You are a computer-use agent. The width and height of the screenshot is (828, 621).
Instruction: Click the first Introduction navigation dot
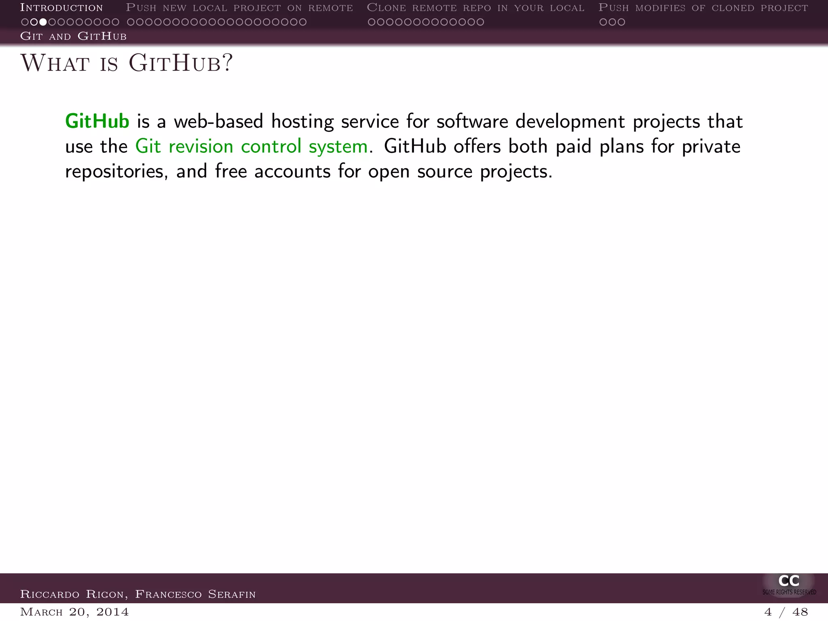(25, 22)
